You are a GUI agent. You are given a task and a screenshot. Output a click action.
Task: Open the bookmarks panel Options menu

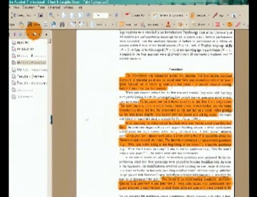(x=33, y=34)
